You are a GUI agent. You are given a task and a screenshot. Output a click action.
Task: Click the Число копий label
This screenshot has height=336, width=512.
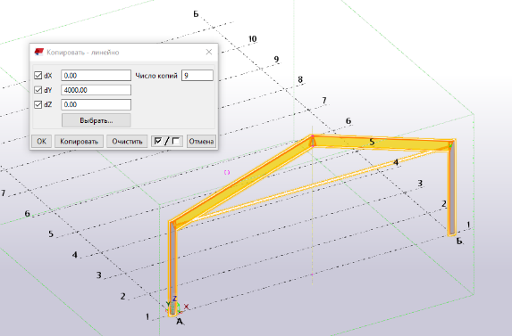click(x=156, y=76)
